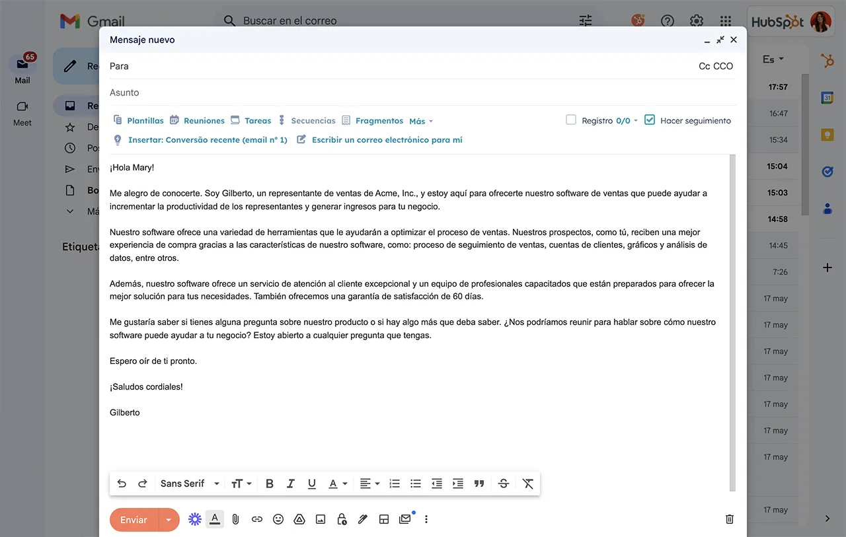
Task: Open the Es language selector
Action: tap(771, 59)
